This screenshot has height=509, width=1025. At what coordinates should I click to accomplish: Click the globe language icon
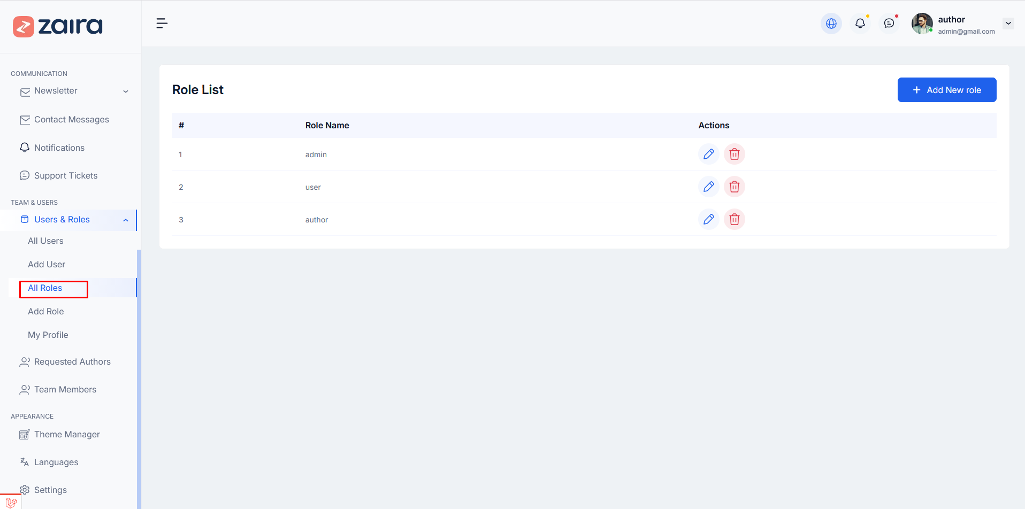click(x=831, y=24)
